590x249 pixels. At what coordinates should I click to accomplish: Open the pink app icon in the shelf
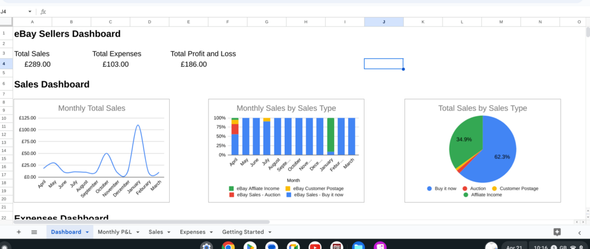tap(380, 247)
